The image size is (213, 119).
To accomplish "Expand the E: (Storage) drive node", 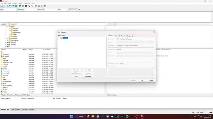I will click(6, 44).
